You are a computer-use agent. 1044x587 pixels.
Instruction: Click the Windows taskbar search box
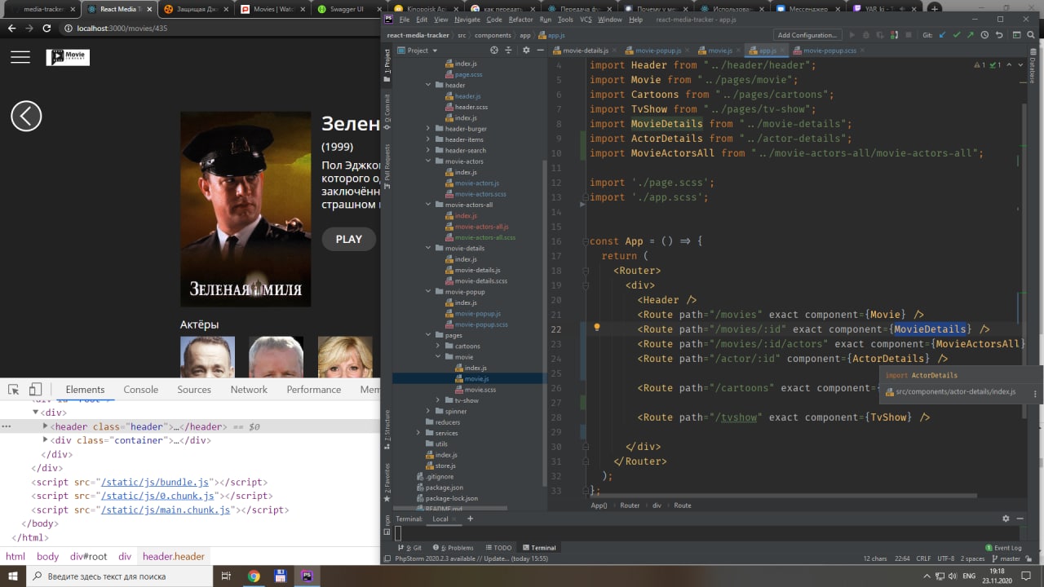(x=119, y=576)
